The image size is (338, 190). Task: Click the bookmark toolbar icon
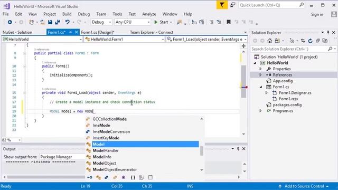[229, 22]
